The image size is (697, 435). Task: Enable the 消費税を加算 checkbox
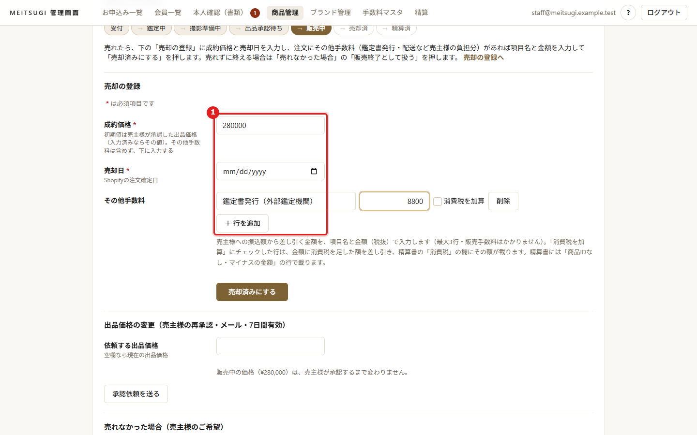[x=438, y=201]
